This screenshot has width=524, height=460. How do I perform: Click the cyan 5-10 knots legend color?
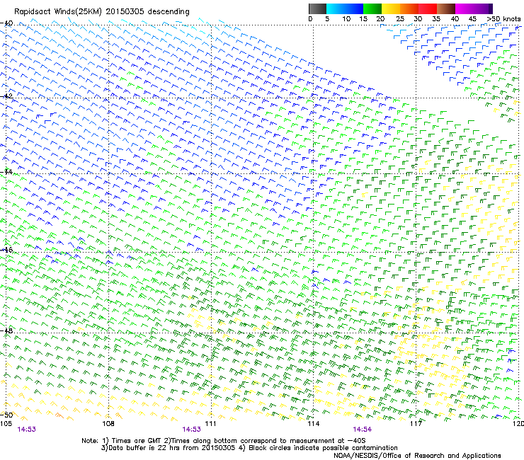pyautogui.click(x=336, y=8)
